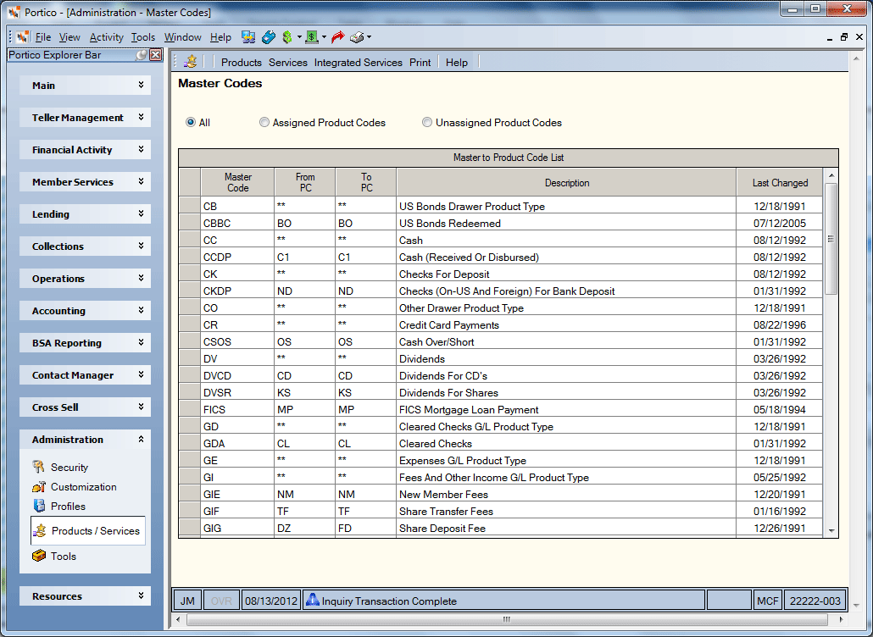Click the Print button in toolbar
Screen dimensions: 873x637
tap(420, 63)
